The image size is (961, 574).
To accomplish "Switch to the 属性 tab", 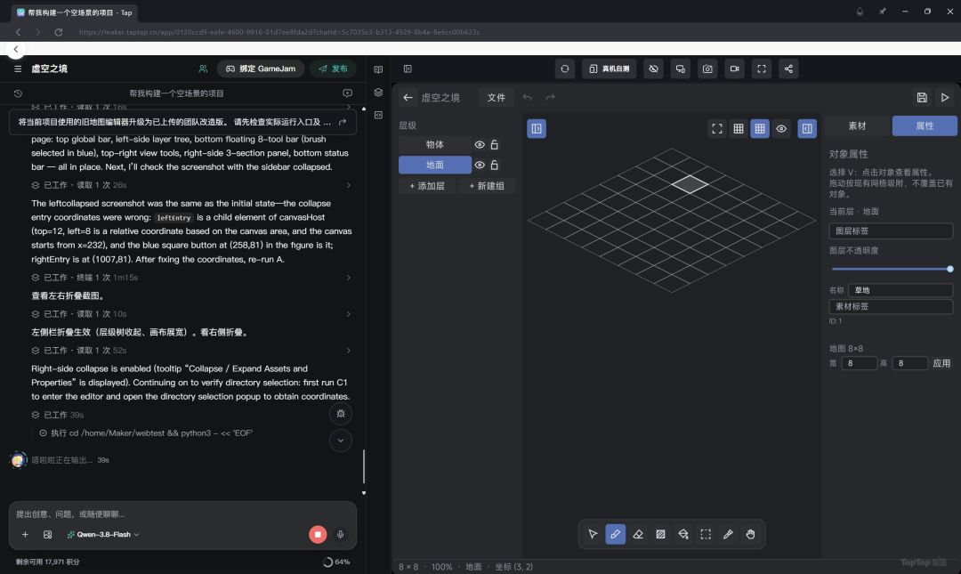I will point(925,125).
